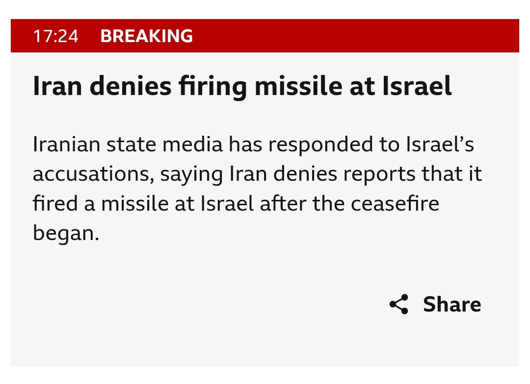The height and width of the screenshot is (384, 530).
Task: Click the word "Israel" ending the headline
Action: [417, 86]
